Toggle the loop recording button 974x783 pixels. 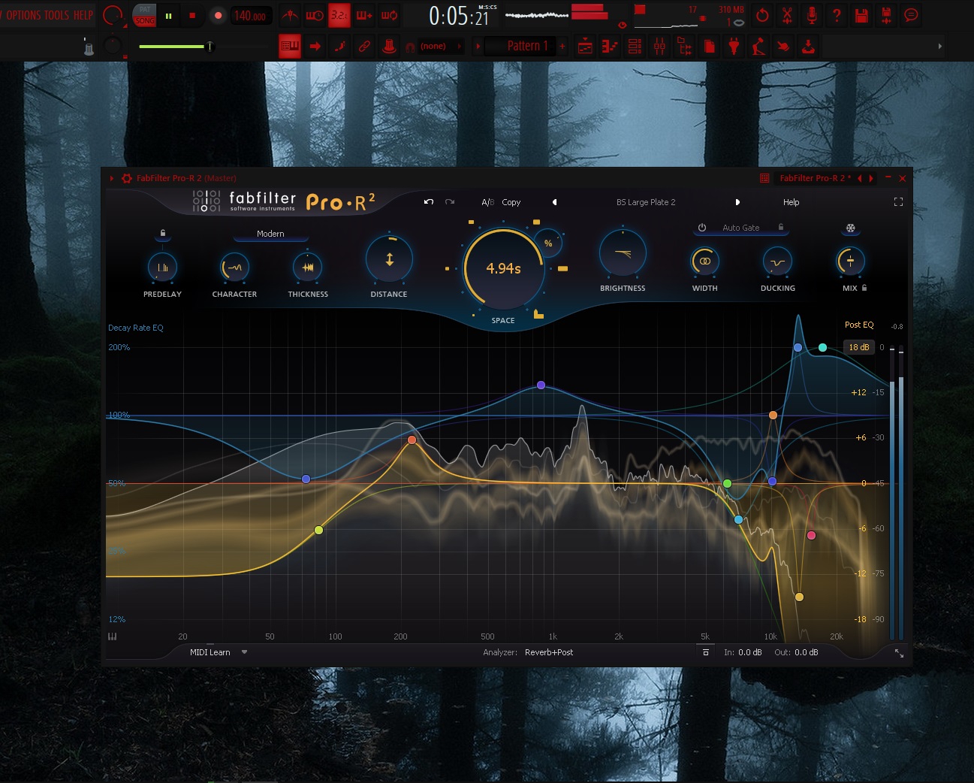pyautogui.click(x=389, y=15)
